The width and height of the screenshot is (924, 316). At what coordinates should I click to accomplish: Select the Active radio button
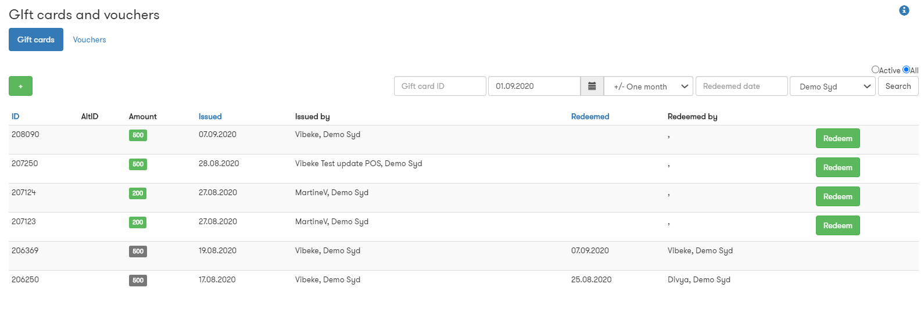tap(875, 70)
